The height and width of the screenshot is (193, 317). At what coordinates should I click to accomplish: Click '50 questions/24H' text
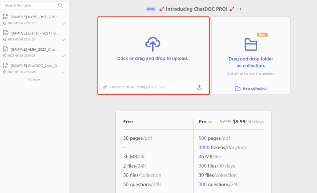142,185
